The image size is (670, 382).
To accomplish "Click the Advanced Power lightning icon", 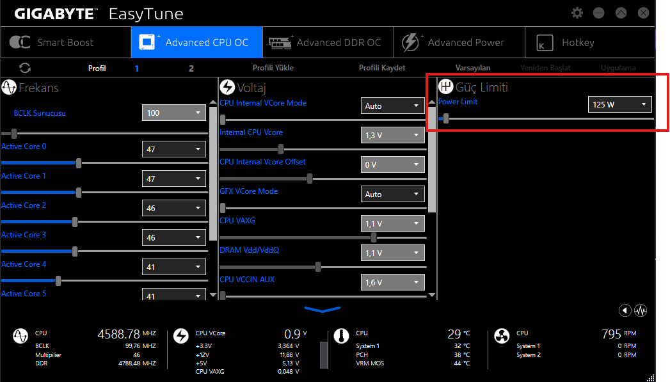I will [x=411, y=42].
